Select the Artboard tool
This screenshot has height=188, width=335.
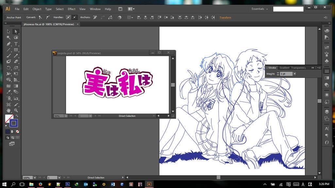coord(8,104)
